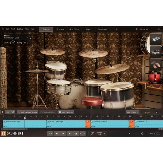
Task: Stop playback with the stop button
Action: 57,134
